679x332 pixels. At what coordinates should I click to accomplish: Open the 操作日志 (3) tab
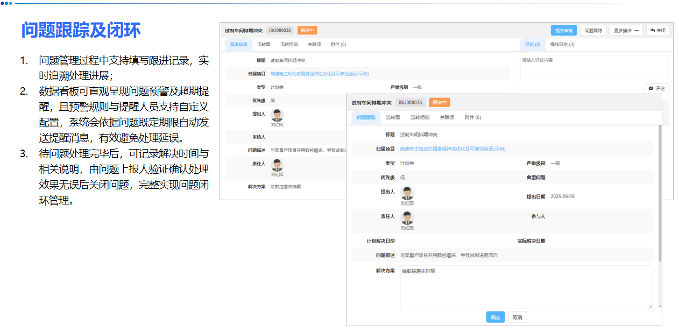pos(563,44)
